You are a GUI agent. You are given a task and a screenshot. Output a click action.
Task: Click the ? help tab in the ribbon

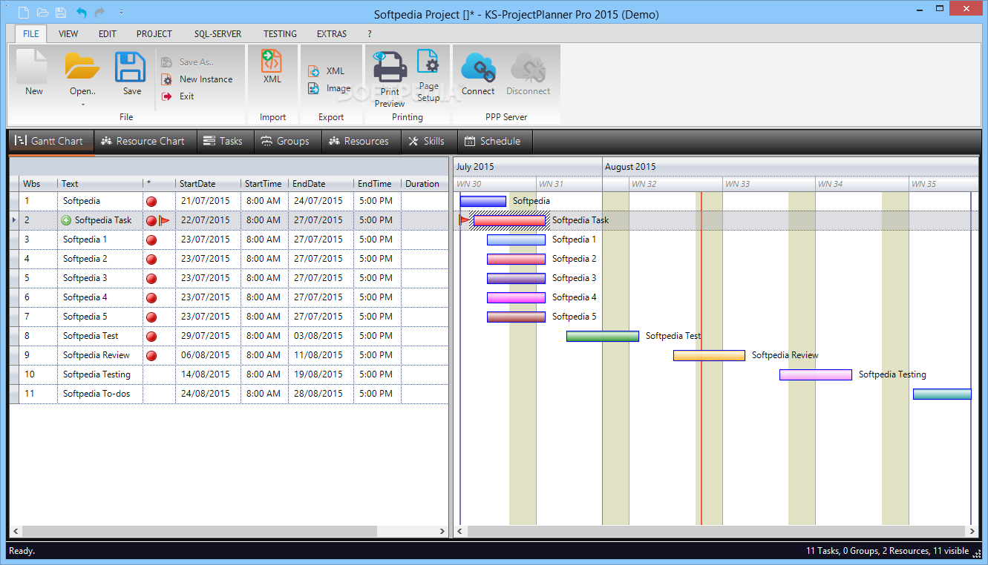coord(370,34)
